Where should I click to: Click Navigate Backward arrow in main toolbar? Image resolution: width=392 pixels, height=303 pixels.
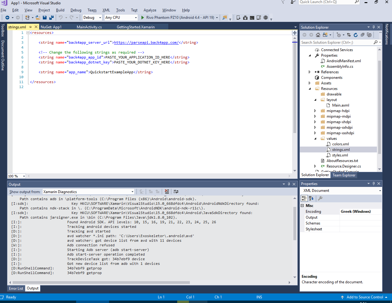click(7, 18)
